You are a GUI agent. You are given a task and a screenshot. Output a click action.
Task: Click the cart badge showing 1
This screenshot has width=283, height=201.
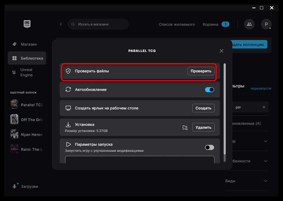click(x=225, y=24)
